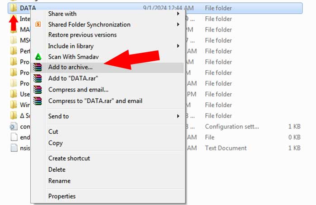
Task: Choose Delete from the context menu
Action: (x=57, y=169)
